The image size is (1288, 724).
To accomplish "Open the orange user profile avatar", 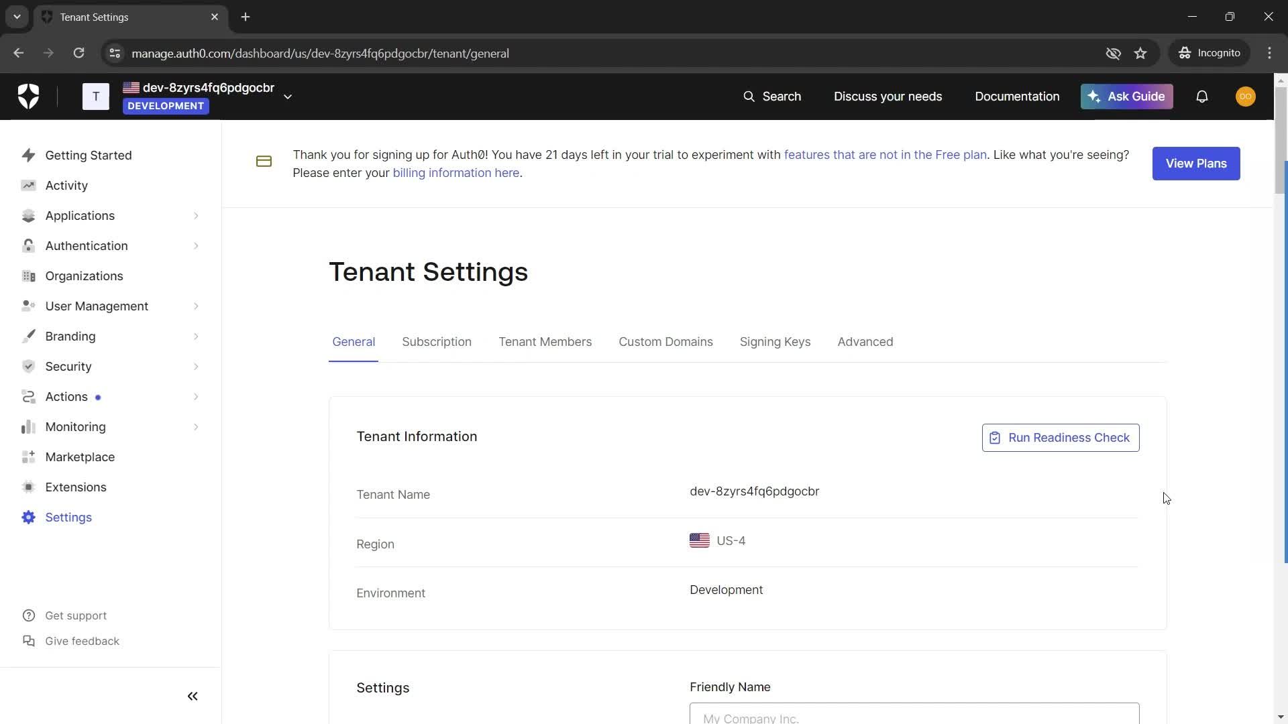I will (1246, 97).
